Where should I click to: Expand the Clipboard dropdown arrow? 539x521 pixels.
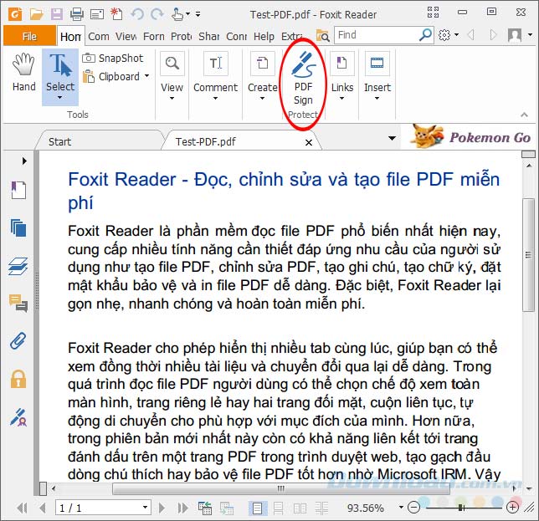(x=146, y=75)
